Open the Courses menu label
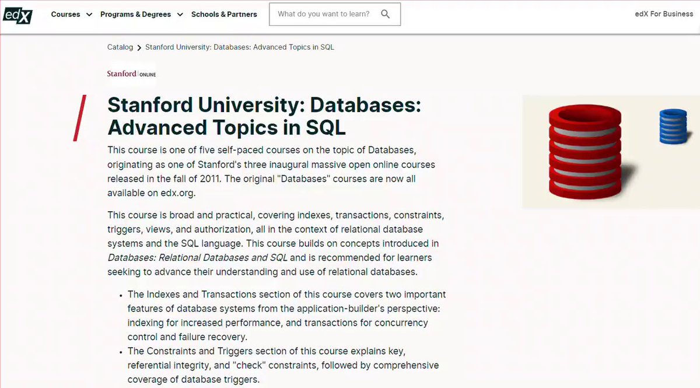The height and width of the screenshot is (388, 700). (x=65, y=14)
